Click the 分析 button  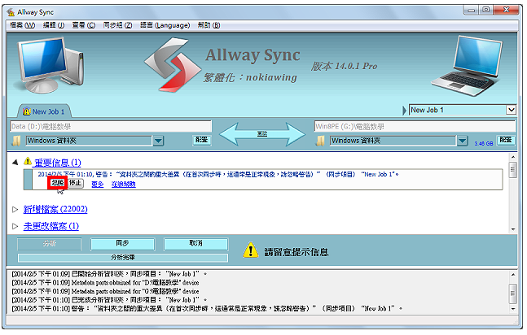pyautogui.click(x=50, y=244)
